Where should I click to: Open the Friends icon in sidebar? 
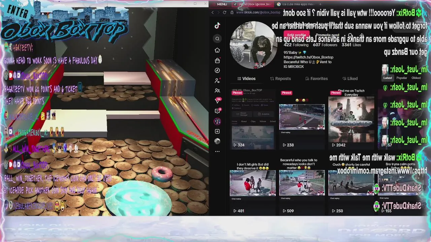217,90
